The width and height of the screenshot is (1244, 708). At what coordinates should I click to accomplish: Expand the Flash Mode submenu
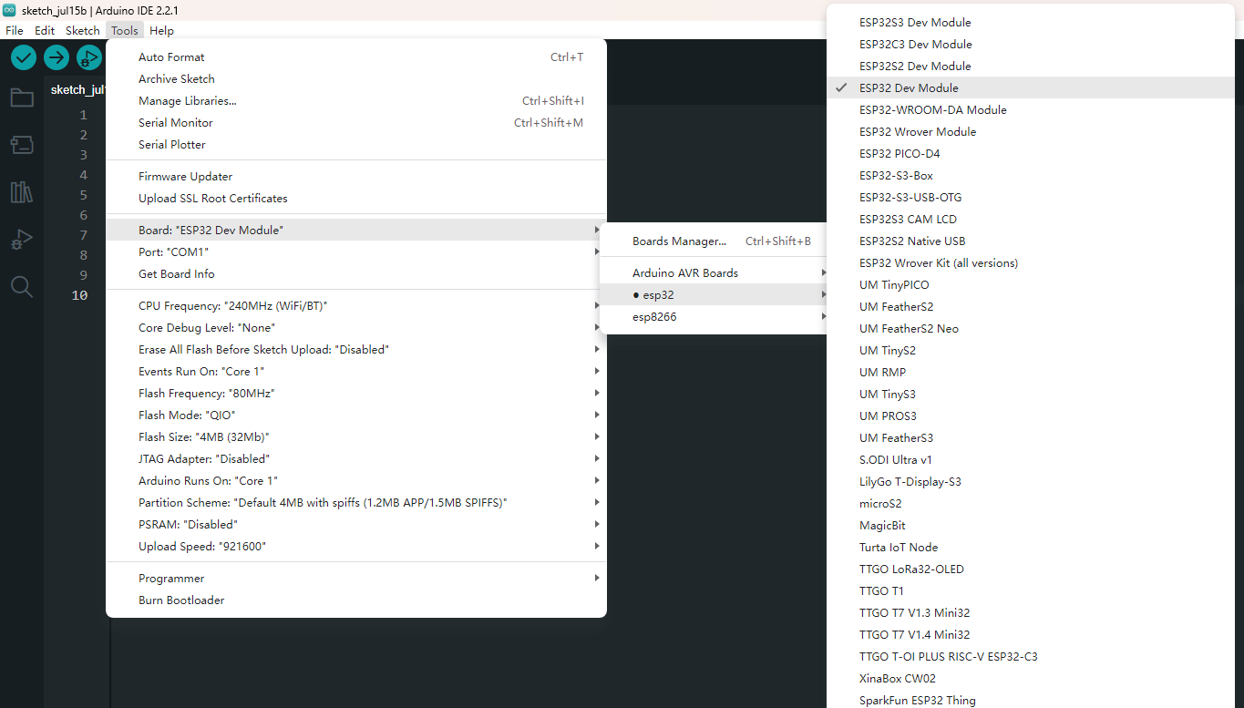click(x=356, y=416)
